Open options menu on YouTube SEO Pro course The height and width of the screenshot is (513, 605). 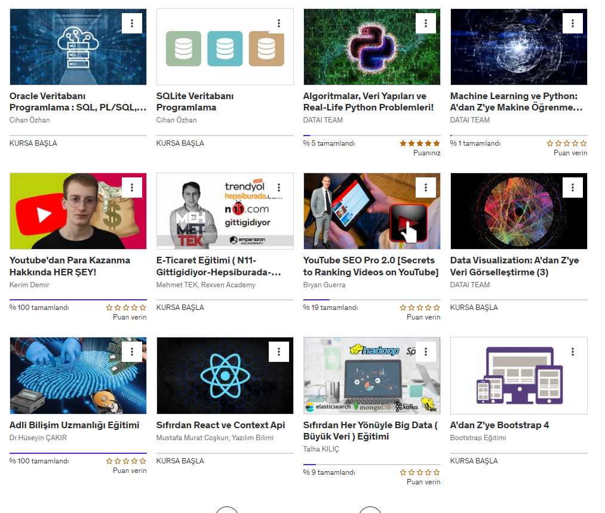pos(426,188)
